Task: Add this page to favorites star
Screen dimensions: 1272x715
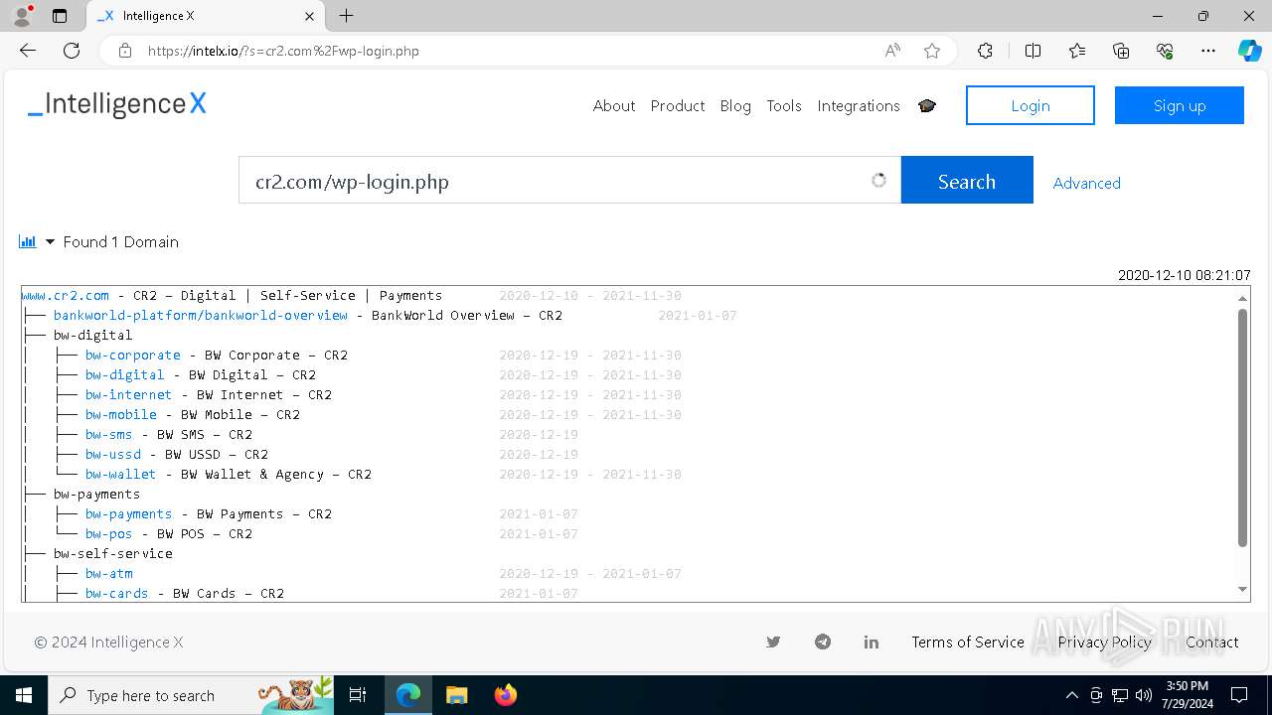Action: click(932, 51)
